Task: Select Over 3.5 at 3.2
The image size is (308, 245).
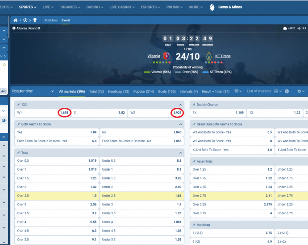Action: point(57,213)
